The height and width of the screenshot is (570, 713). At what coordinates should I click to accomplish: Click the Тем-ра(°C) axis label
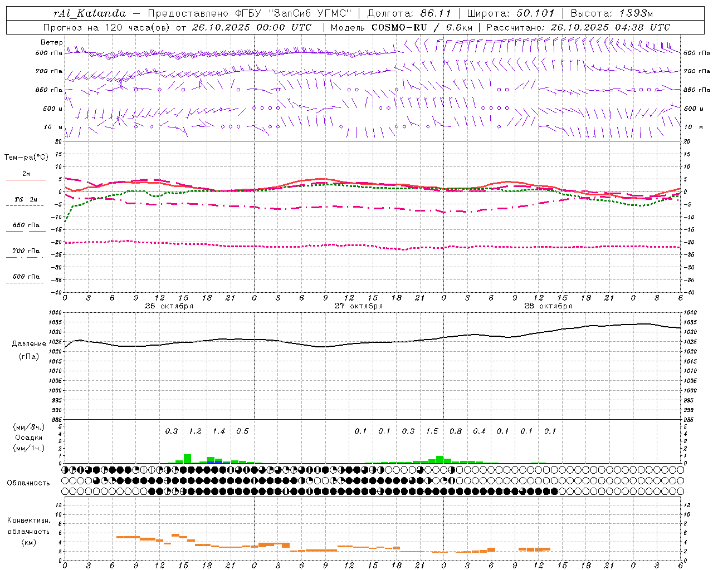click(26, 158)
